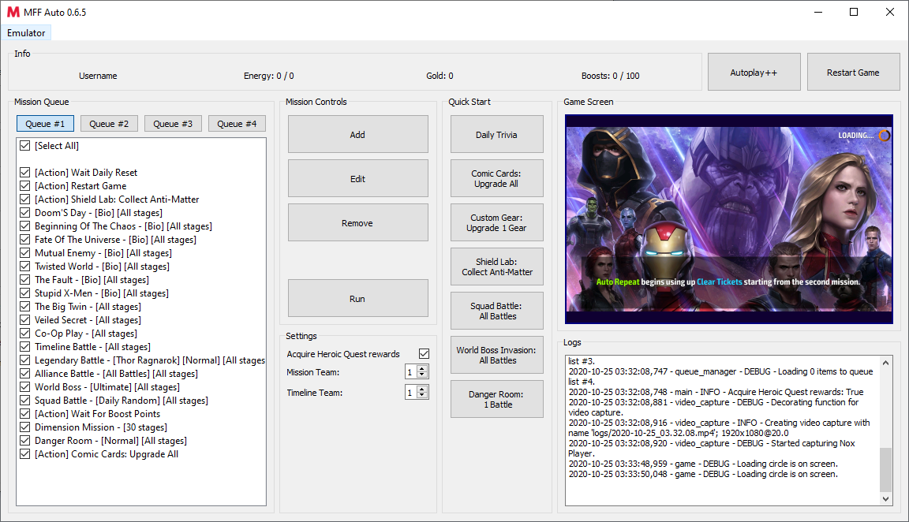The width and height of the screenshot is (909, 522).
Task: Uncheck Comic Cards: Upgrade All action checkbox
Action: pyautogui.click(x=25, y=453)
